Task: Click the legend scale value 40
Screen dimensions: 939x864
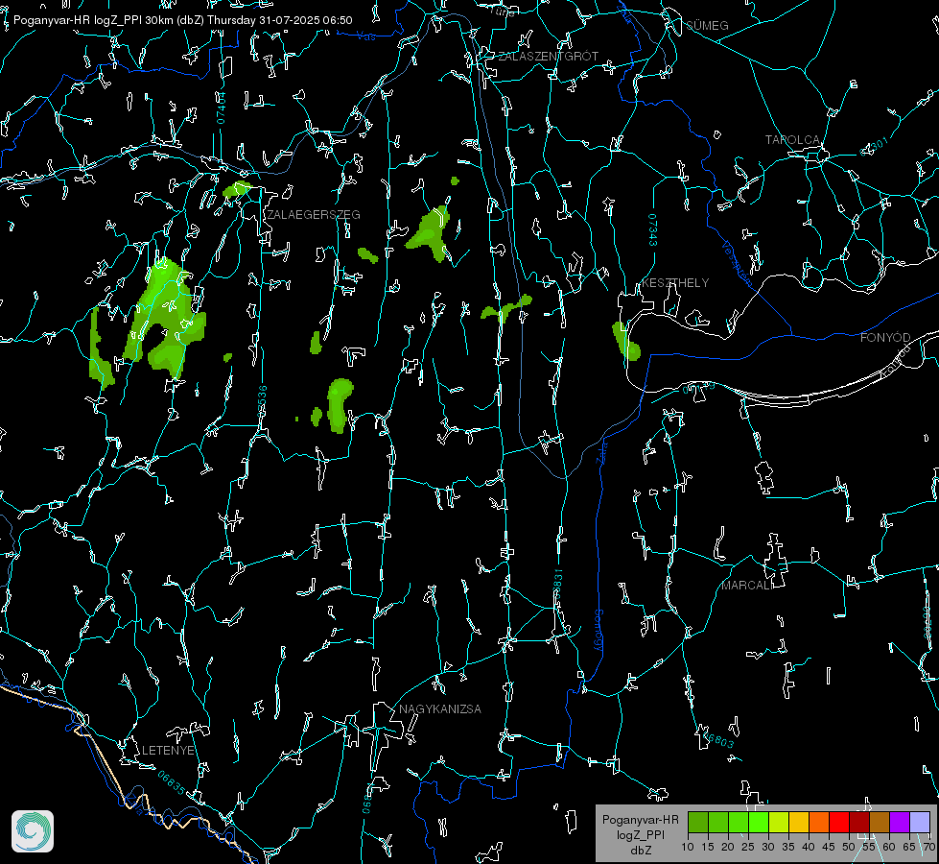Action: [809, 847]
